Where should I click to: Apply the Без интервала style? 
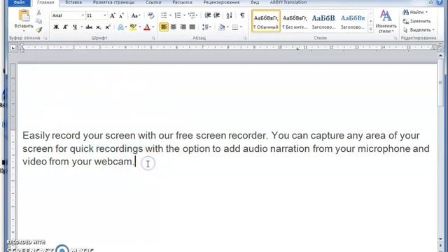click(295, 21)
